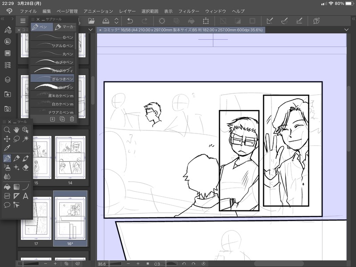Viewport: 356px width, 267px height.
Task: Expand the save options up-down arrows
Action: pyautogui.click(x=117, y=21)
